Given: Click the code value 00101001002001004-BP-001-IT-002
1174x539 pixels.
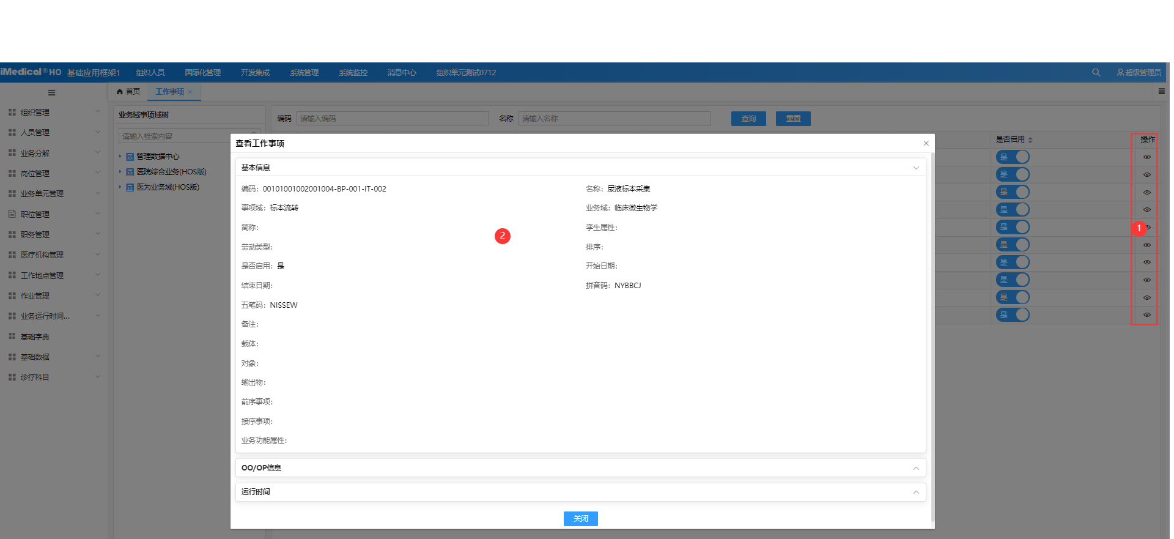Looking at the screenshot, I should pos(324,189).
